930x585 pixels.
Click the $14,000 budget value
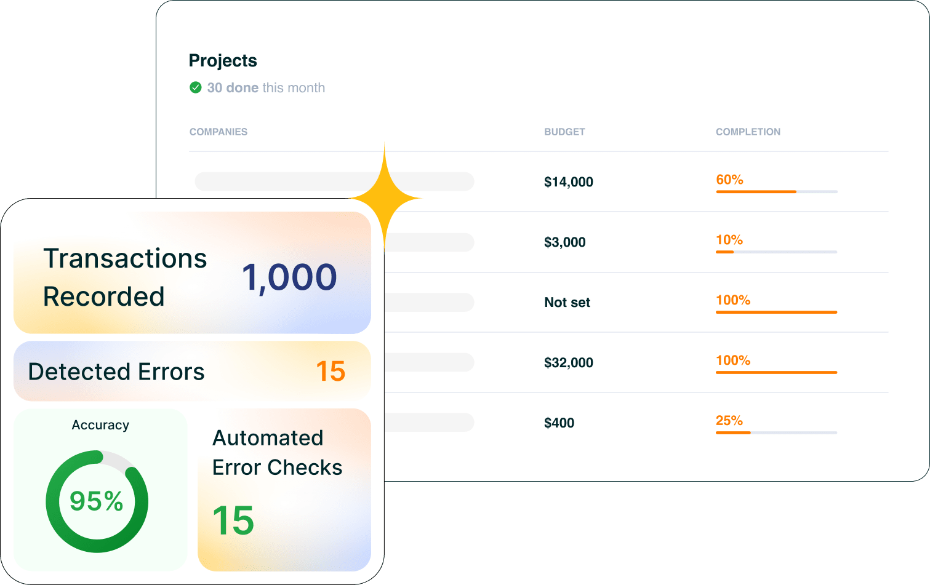tap(569, 182)
